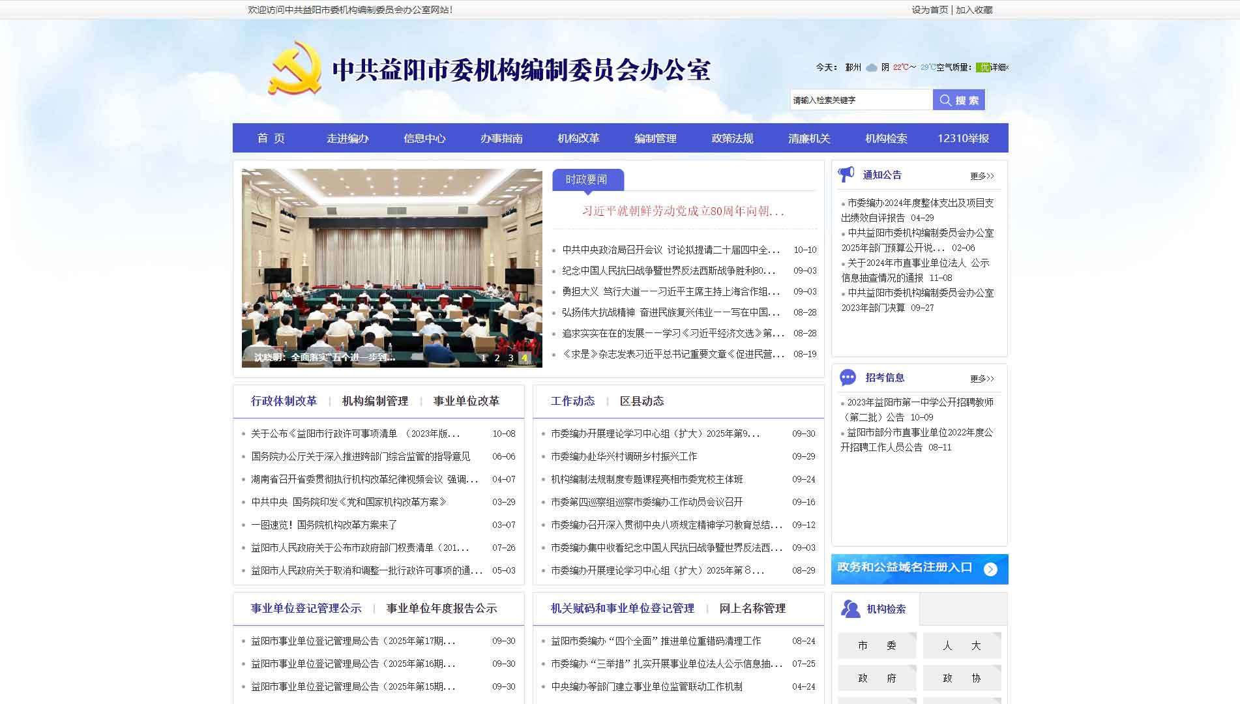Select slide 2 on the news carousel
This screenshot has height=704, width=1240.
tap(497, 358)
